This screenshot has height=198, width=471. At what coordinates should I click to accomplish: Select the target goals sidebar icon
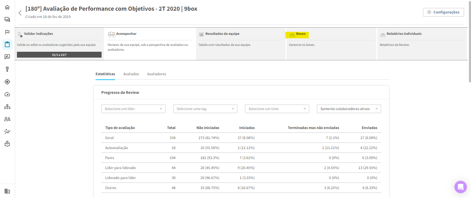pos(7,82)
